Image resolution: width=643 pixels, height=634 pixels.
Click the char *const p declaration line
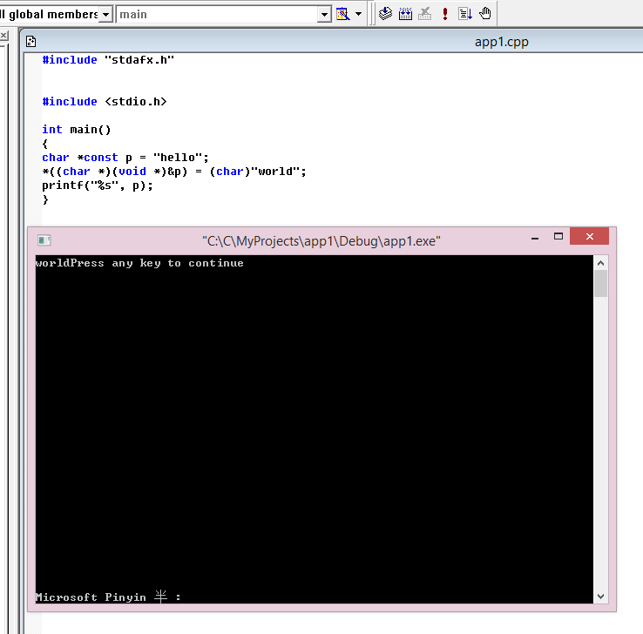(x=125, y=158)
